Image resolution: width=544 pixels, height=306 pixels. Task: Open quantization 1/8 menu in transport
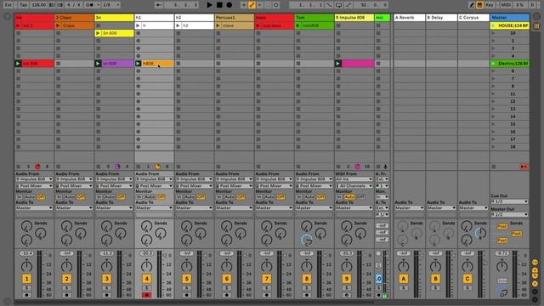[x=111, y=5]
